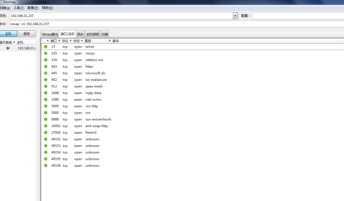Click the target field containing 192.168.31.237

[121, 16]
